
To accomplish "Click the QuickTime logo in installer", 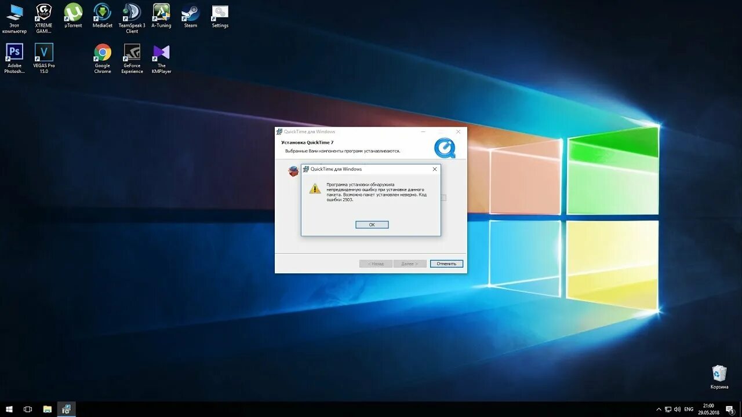I will pyautogui.click(x=445, y=148).
